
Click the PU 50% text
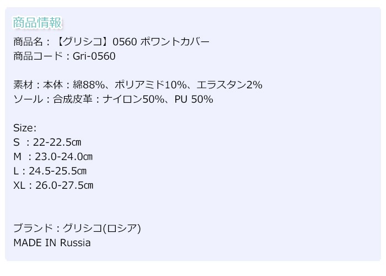[x=194, y=99]
